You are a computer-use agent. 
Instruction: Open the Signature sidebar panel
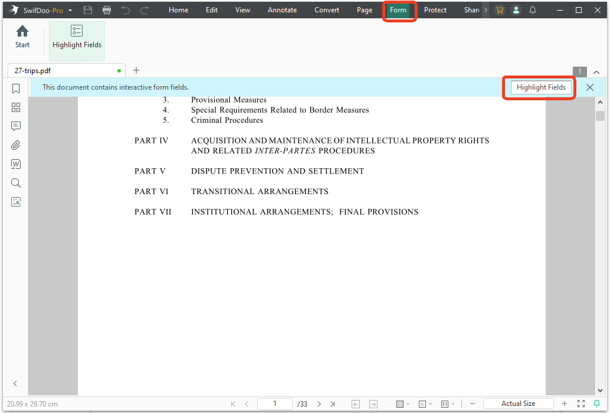coord(16,202)
